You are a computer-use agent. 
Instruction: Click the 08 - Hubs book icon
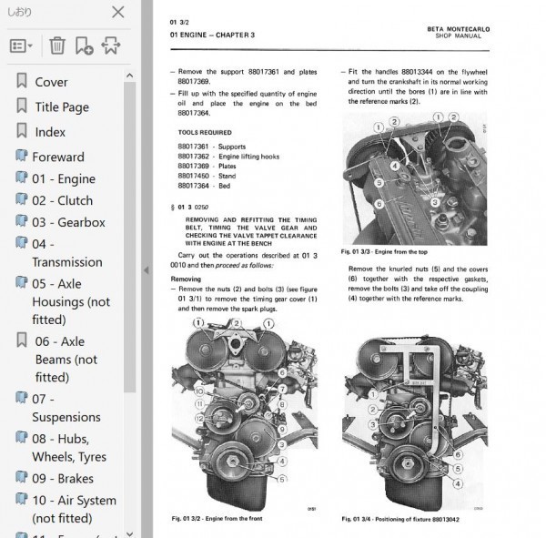click(x=22, y=437)
